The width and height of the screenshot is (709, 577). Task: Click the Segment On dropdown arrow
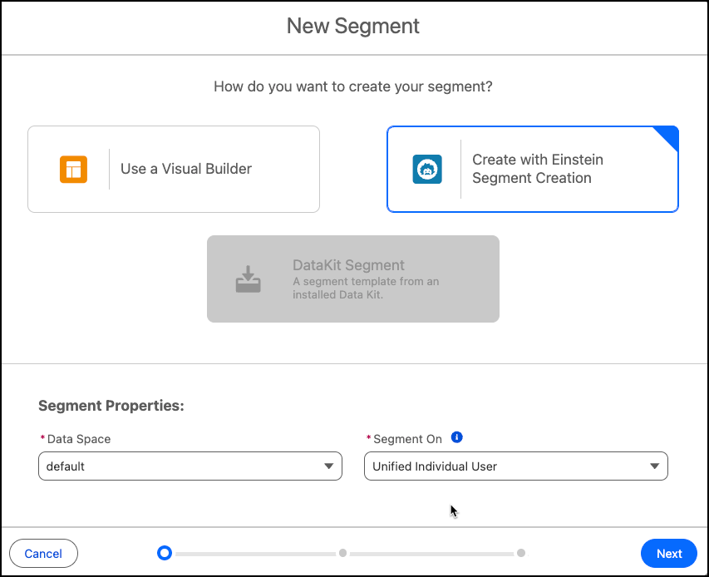654,466
